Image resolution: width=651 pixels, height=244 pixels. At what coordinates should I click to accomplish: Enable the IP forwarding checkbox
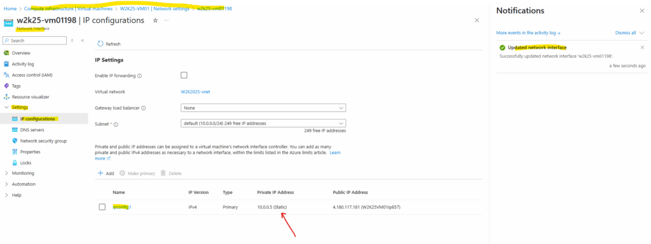point(184,75)
